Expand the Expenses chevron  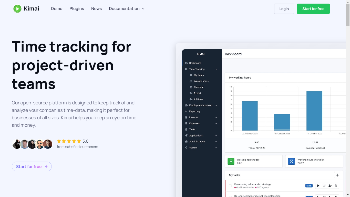(216, 123)
